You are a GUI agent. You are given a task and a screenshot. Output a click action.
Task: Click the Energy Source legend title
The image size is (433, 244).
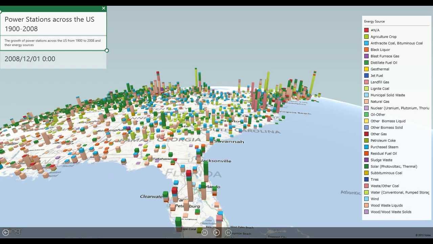coord(374,21)
